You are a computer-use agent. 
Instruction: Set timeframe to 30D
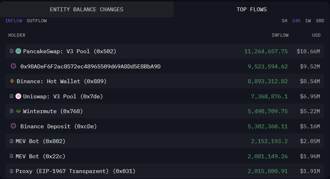point(320,21)
